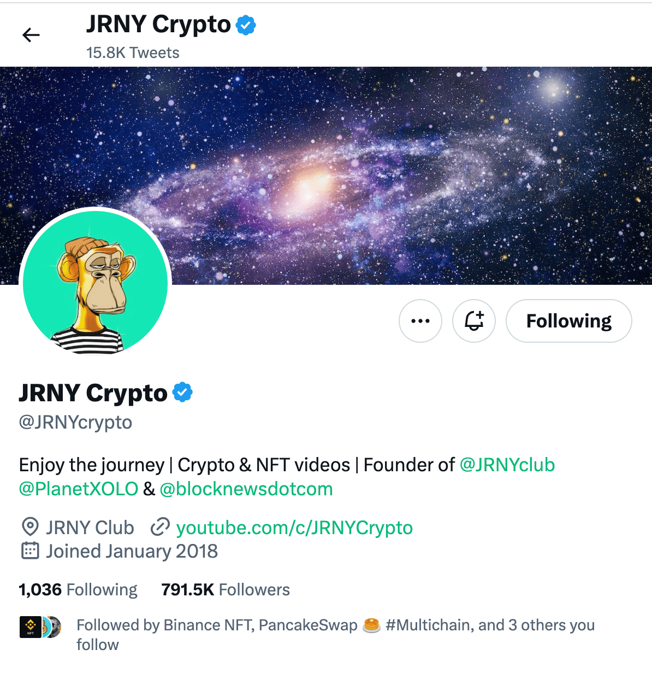Click the back arrow icon
The width and height of the screenshot is (652, 679).
(31, 35)
